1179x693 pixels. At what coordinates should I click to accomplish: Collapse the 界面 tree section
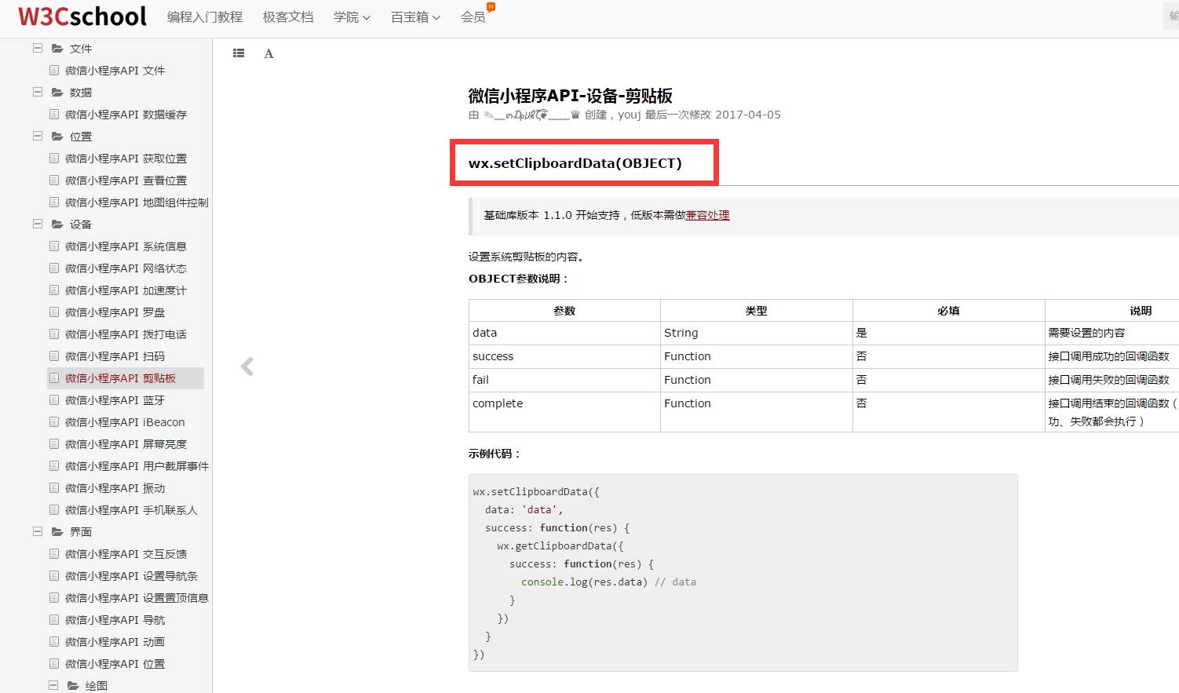point(38,532)
